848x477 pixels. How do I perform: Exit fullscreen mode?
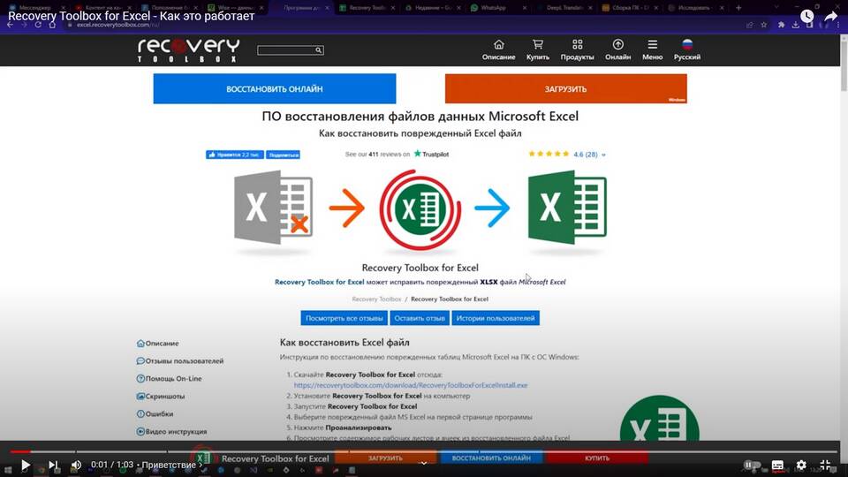click(x=825, y=465)
